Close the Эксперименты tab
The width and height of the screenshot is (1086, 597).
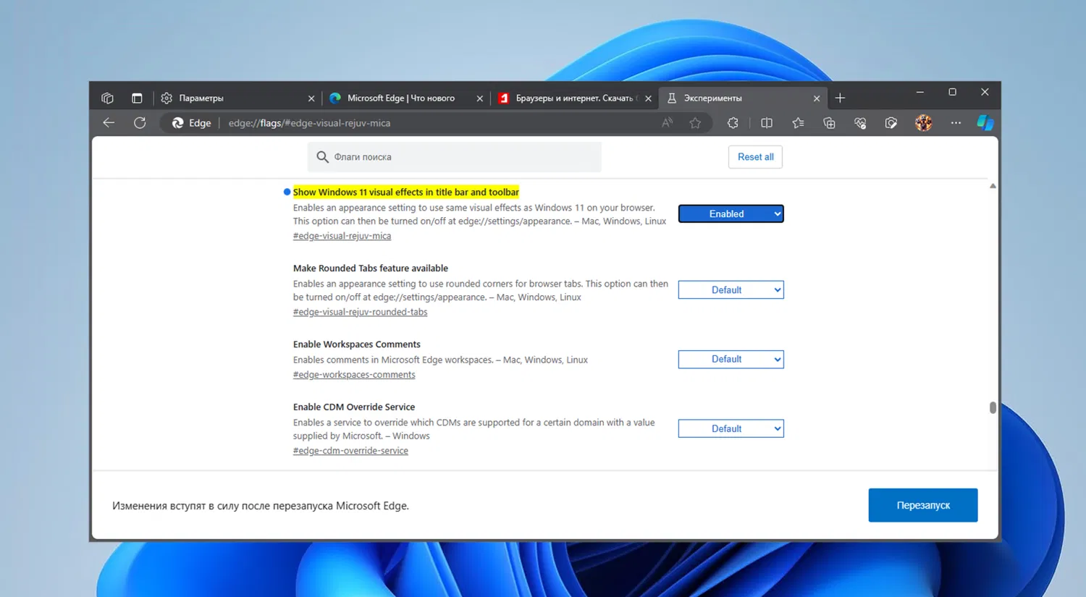[x=817, y=98]
